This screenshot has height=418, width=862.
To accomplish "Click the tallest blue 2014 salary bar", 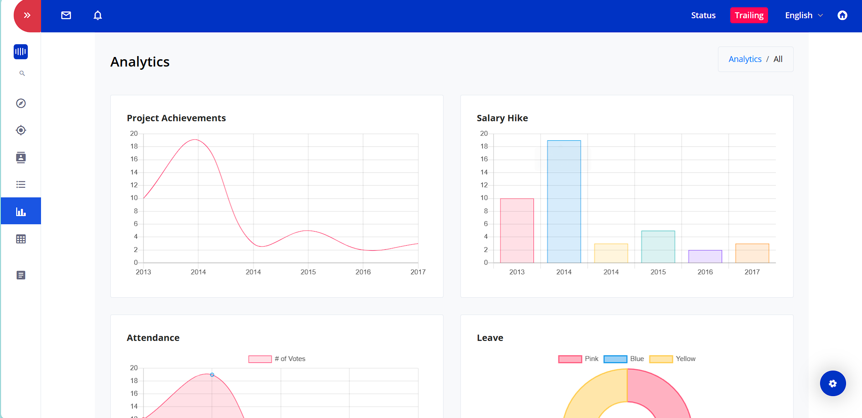I will tap(564, 201).
